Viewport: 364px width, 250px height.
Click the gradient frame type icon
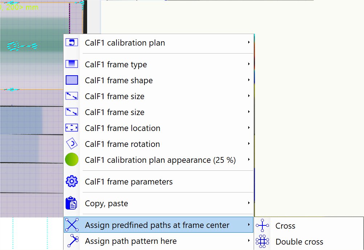click(x=71, y=64)
